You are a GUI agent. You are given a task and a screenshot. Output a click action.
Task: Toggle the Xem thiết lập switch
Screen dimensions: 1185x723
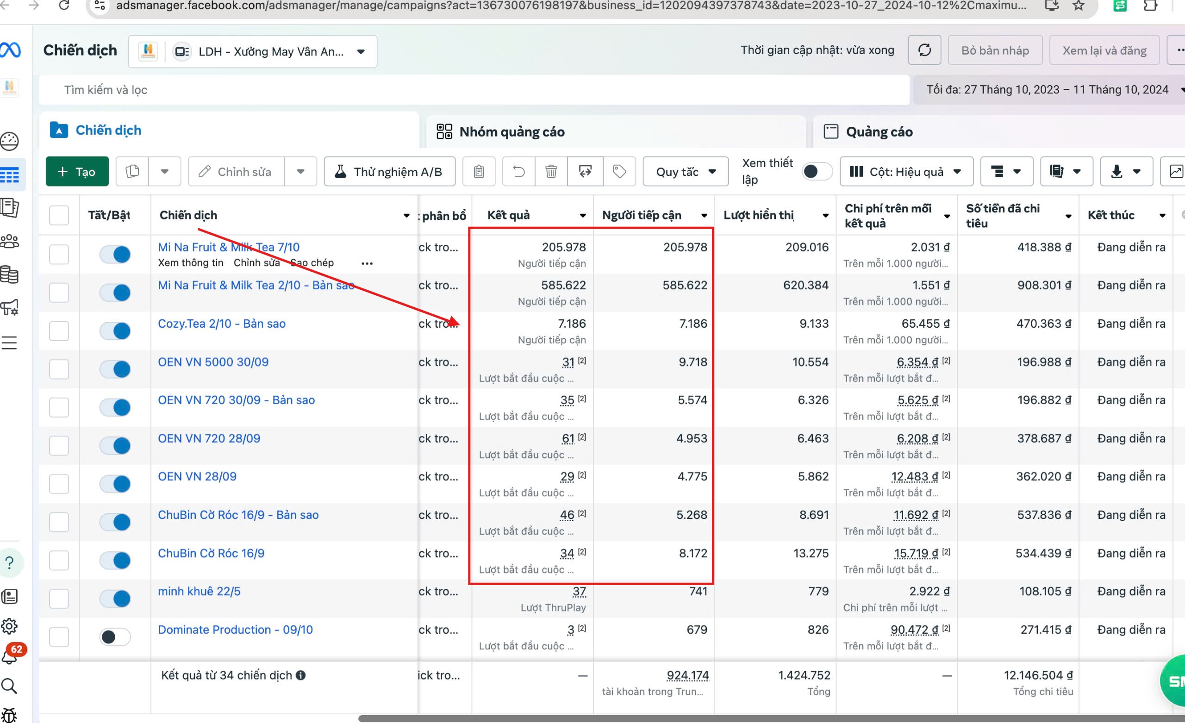[817, 171]
